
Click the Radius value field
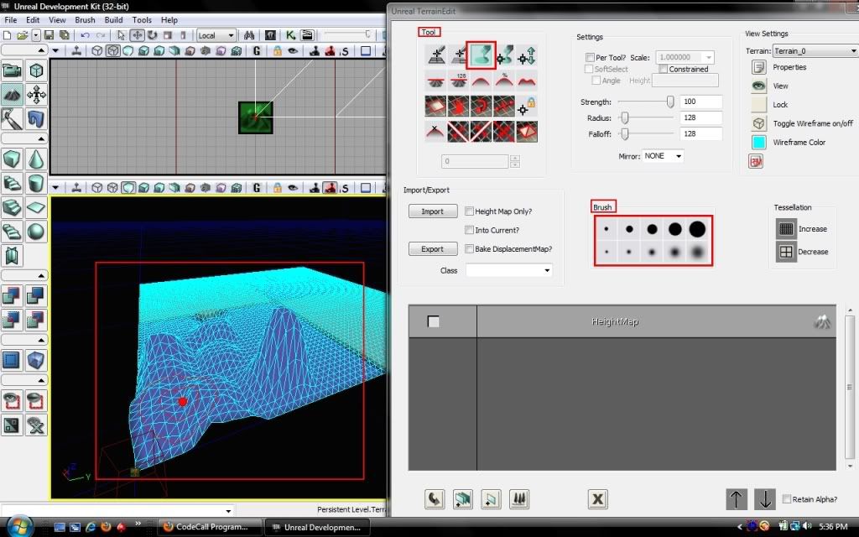[x=700, y=117]
